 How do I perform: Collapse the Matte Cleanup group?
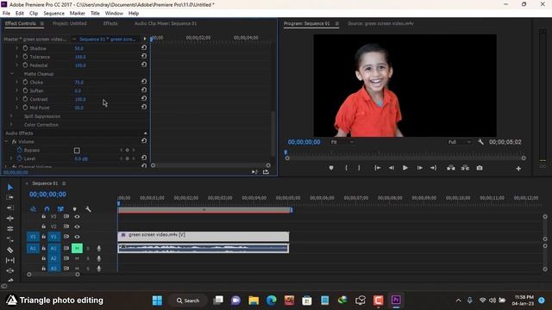11,74
